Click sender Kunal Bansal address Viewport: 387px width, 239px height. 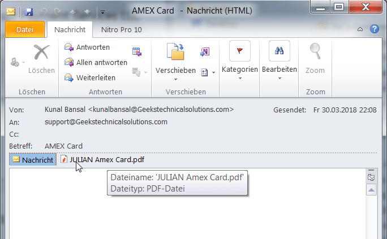point(139,110)
